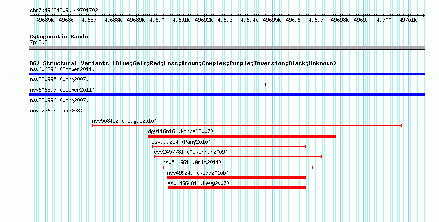Screen dimensions: 439x222
Task: Click the nsv511961 thin red line
Action: 238,167
